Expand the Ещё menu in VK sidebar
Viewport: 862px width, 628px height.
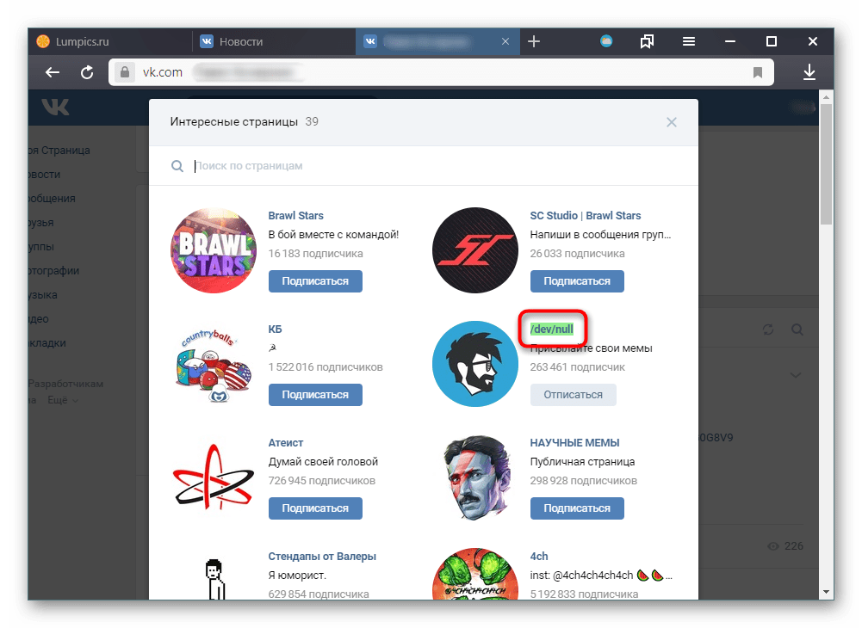pyautogui.click(x=62, y=400)
